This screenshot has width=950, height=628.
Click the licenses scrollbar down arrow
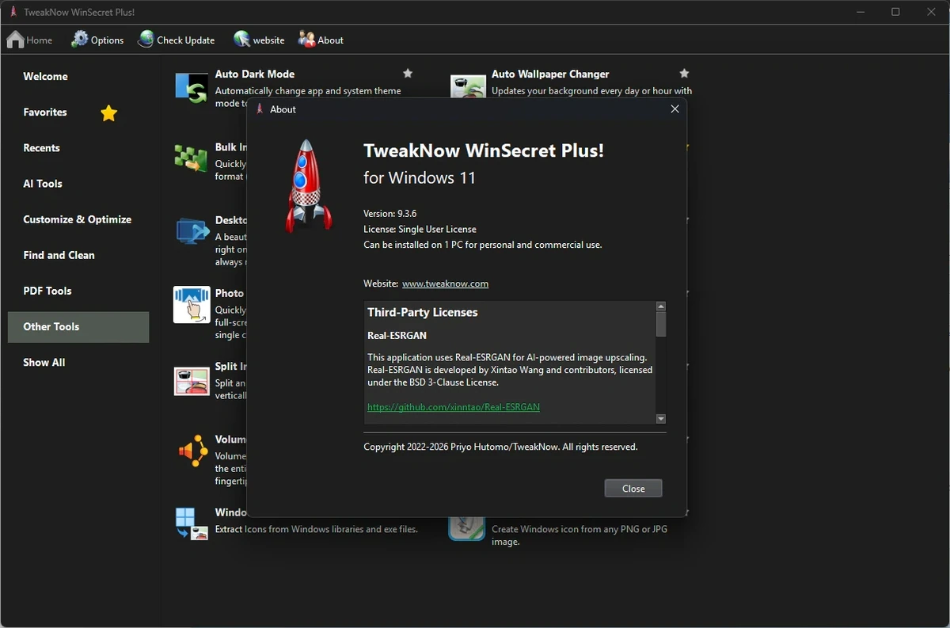pyautogui.click(x=661, y=419)
